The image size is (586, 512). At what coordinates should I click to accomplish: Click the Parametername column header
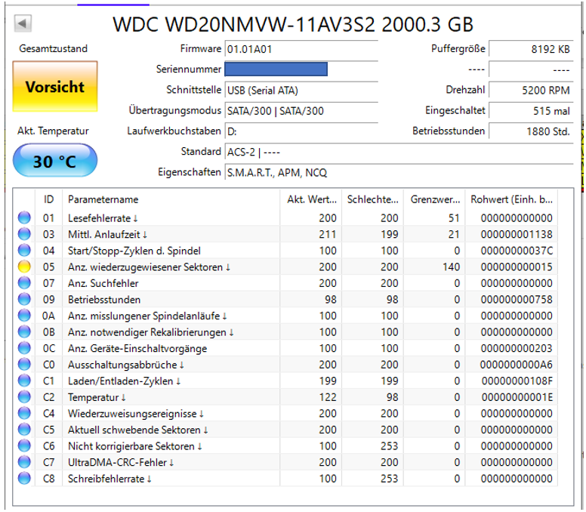coord(171,199)
